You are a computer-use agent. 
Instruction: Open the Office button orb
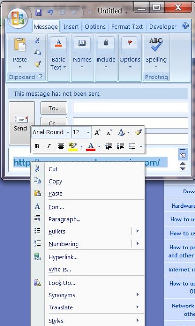click(18, 18)
